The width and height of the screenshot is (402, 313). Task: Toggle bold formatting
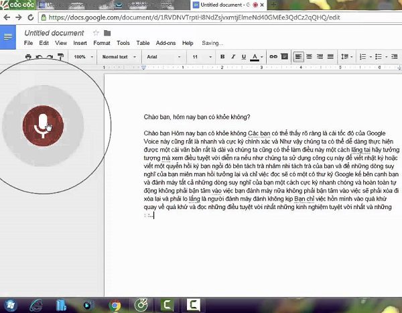click(222, 57)
